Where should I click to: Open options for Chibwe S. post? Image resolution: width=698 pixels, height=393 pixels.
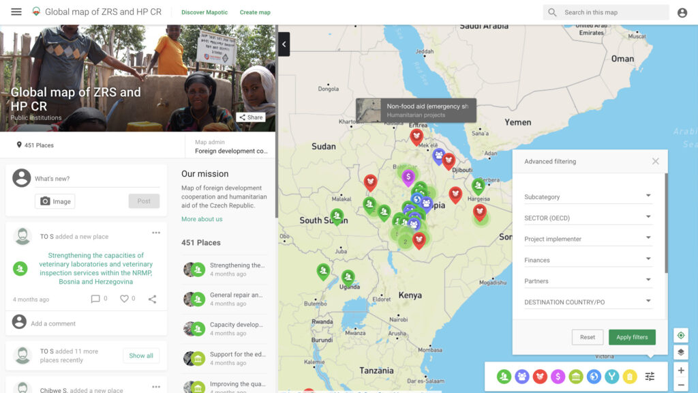[x=156, y=386]
